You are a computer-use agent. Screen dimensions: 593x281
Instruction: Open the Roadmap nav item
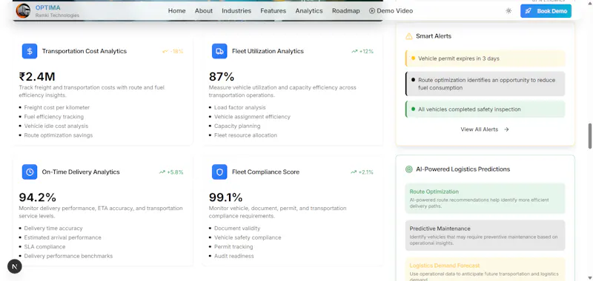(345, 11)
